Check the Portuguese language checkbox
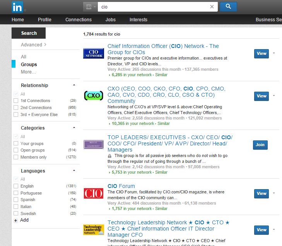This screenshot has height=246, width=282. coord(16,193)
